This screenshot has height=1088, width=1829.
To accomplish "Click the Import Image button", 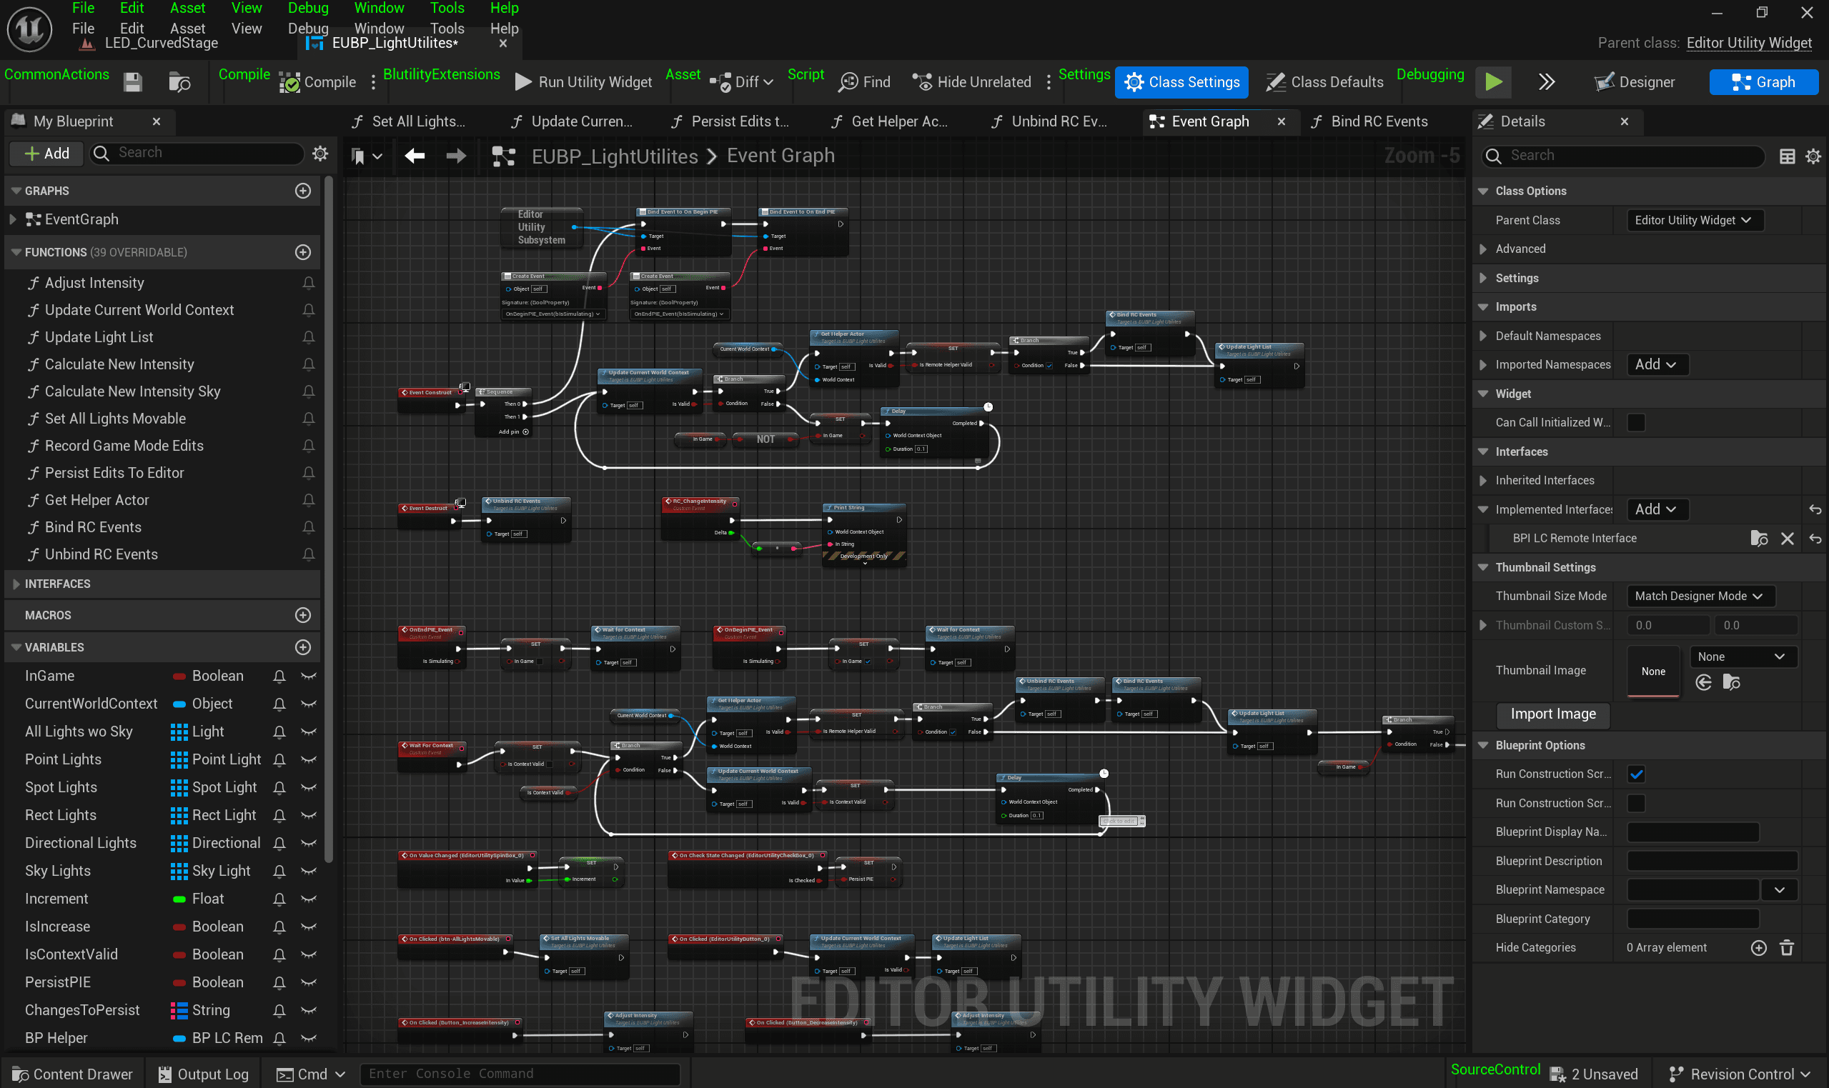I will 1552,714.
